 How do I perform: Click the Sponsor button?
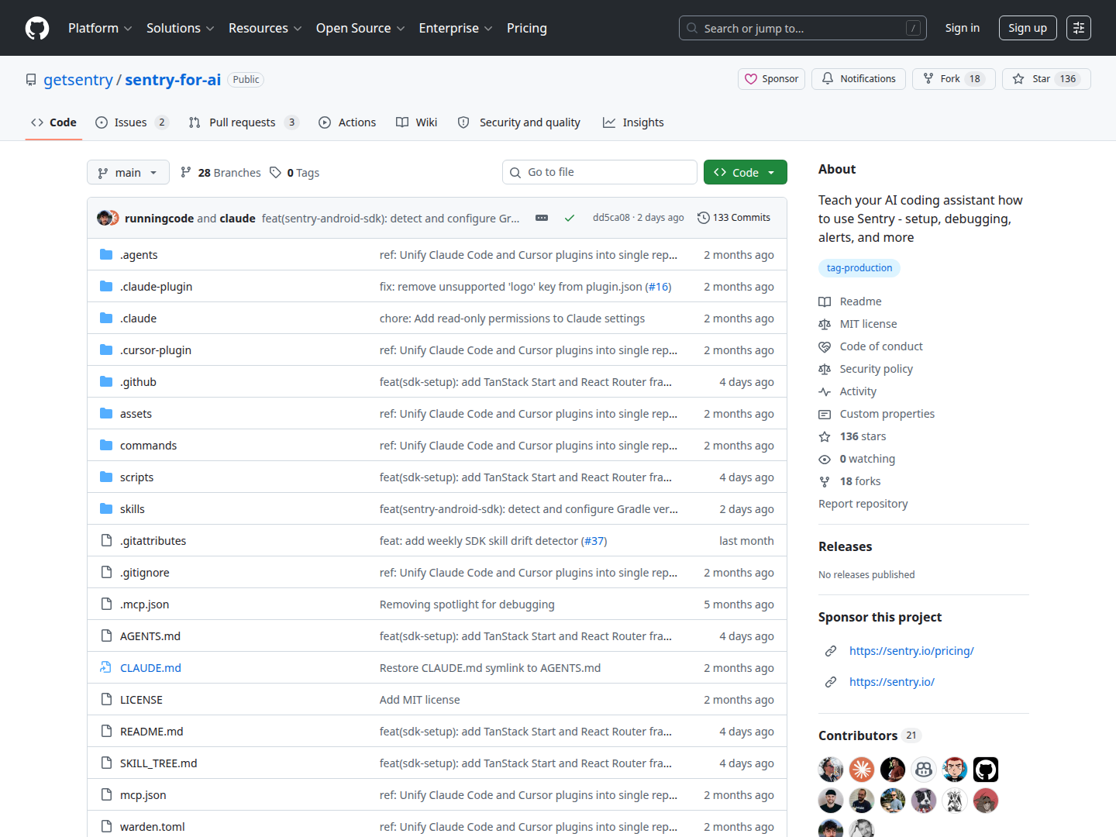tap(772, 79)
